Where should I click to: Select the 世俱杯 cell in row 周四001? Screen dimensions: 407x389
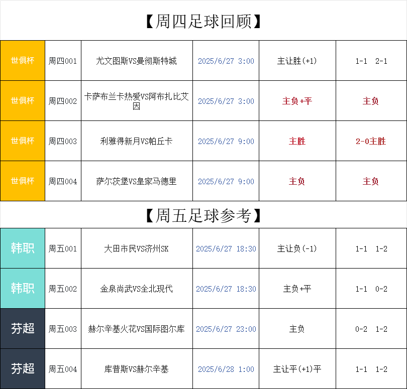[x=23, y=60]
